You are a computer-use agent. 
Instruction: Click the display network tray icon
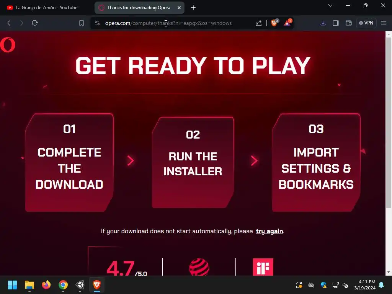(335, 285)
